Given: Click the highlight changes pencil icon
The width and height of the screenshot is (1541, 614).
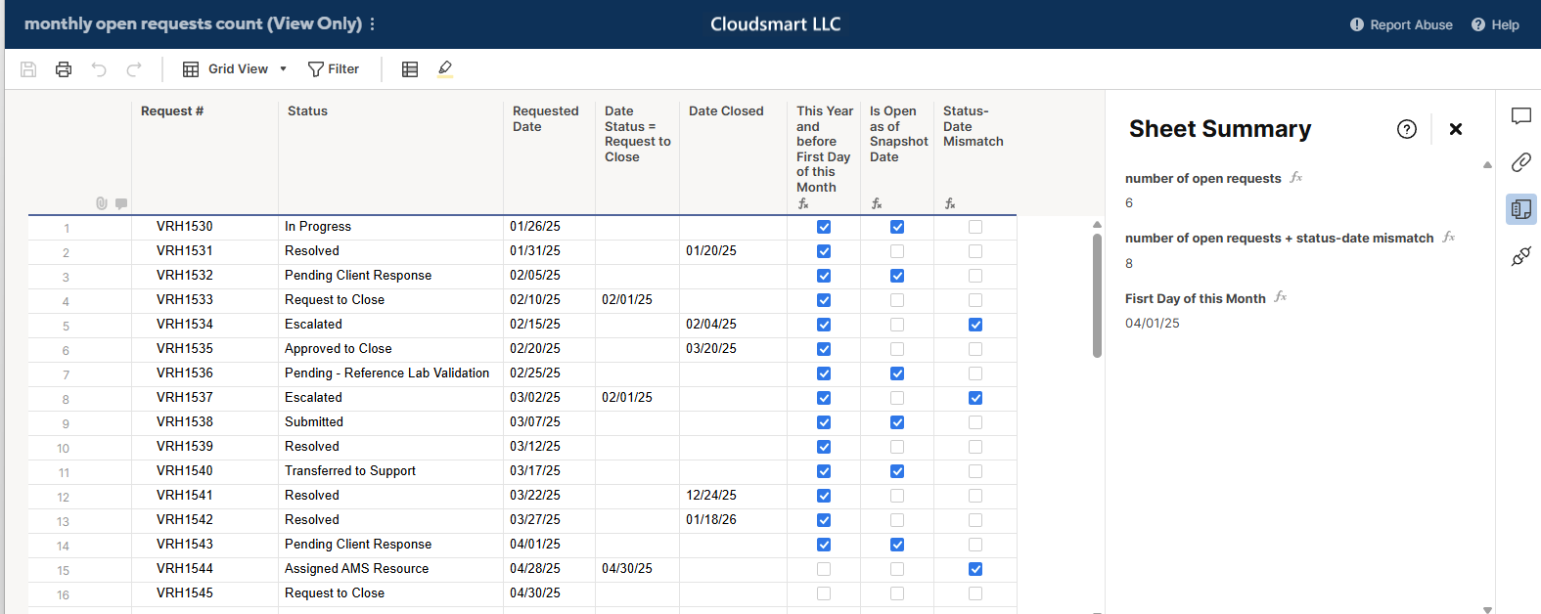Looking at the screenshot, I should tap(445, 68).
